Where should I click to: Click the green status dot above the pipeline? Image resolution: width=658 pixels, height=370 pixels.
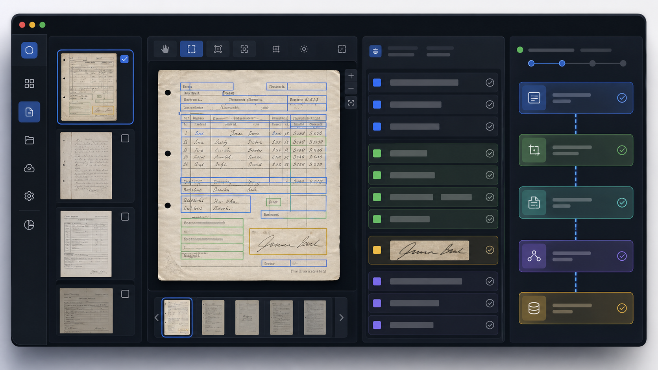point(520,50)
